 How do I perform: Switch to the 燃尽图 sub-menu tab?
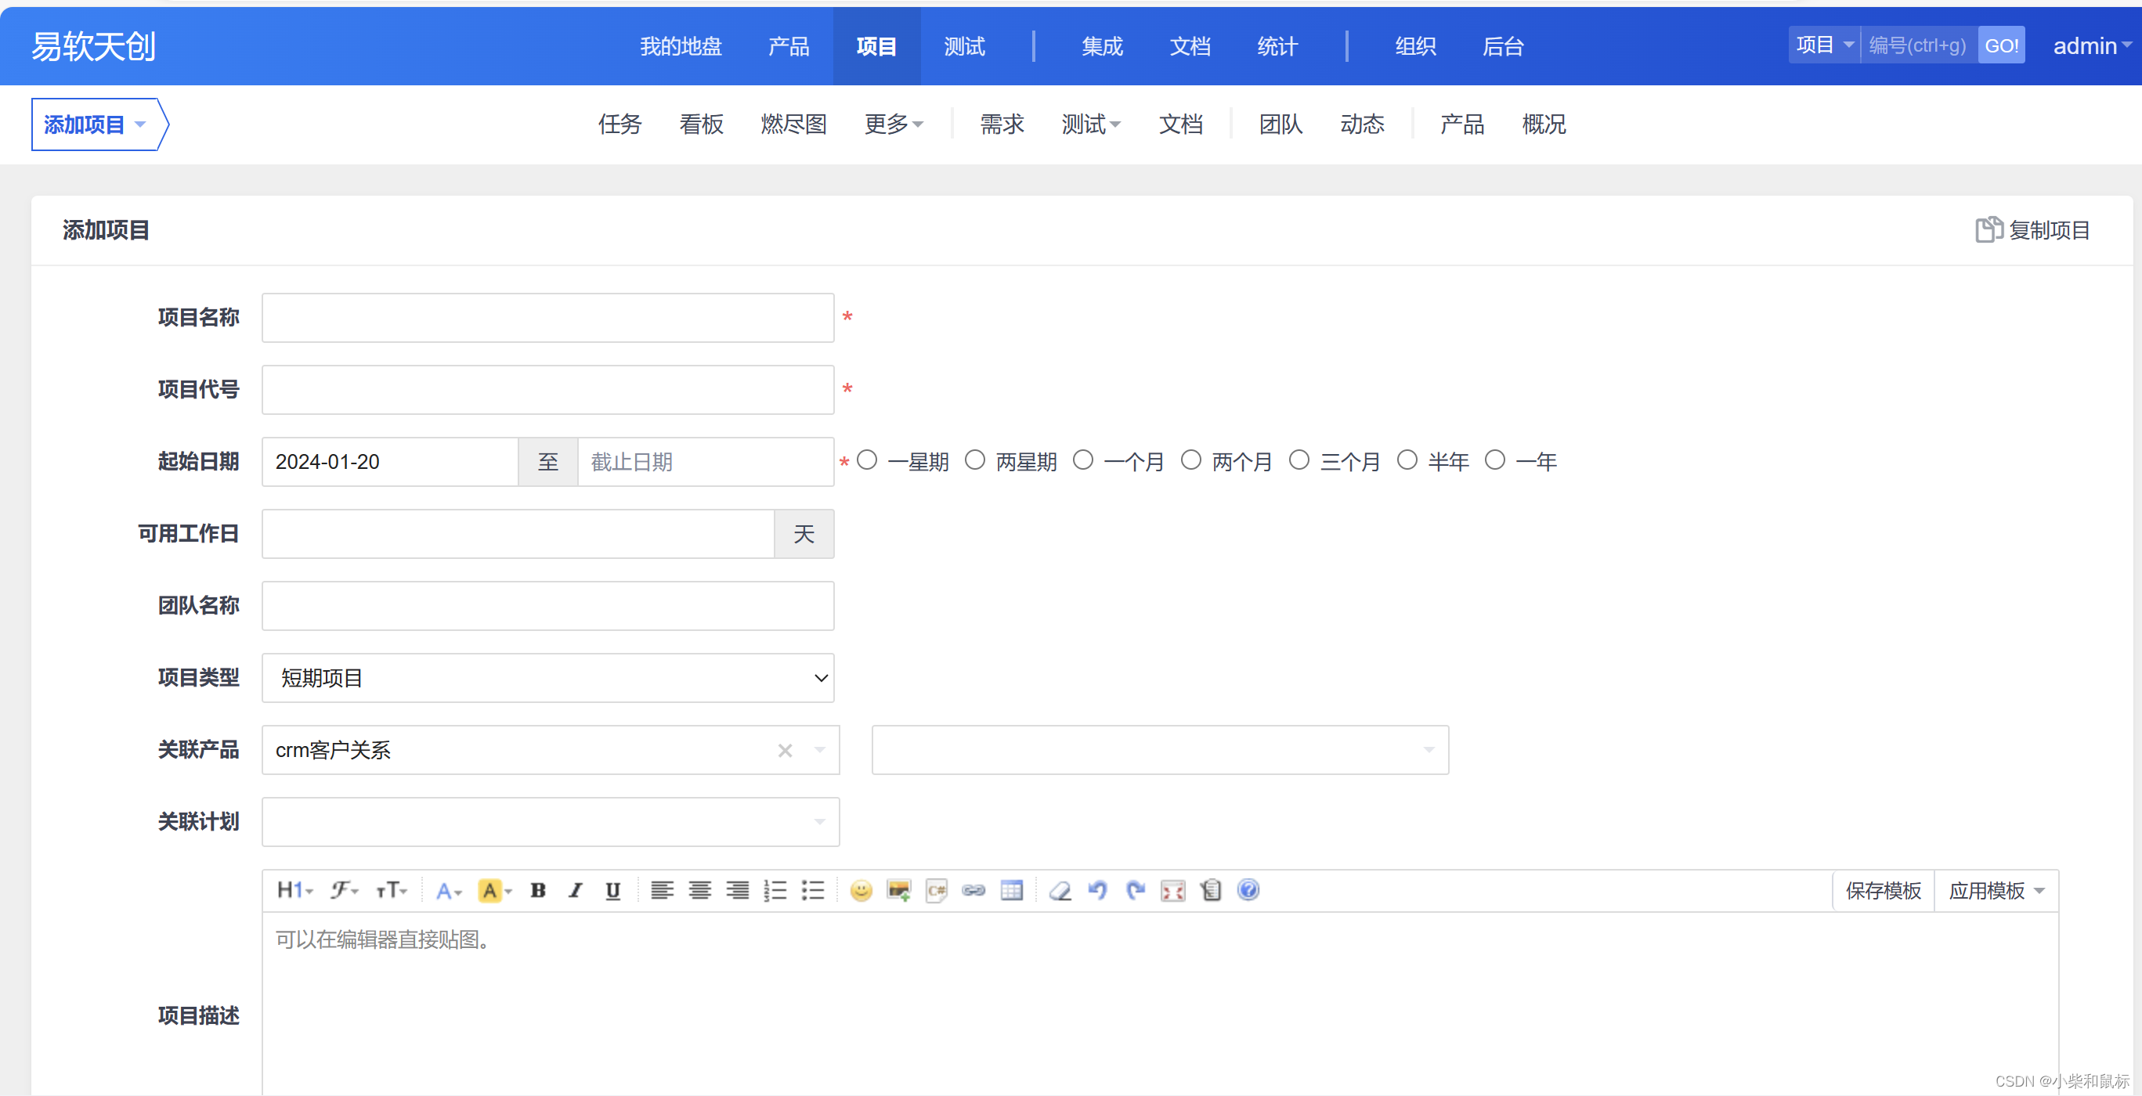793,124
